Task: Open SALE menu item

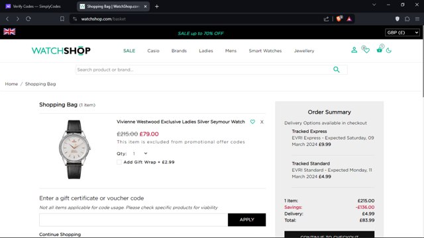Action: pos(129,51)
